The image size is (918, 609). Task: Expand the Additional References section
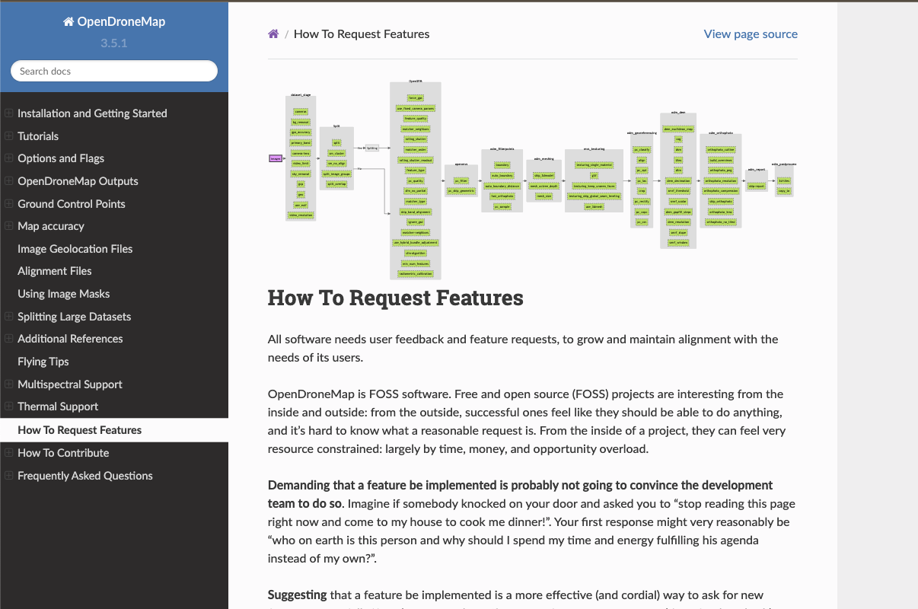tap(8, 339)
